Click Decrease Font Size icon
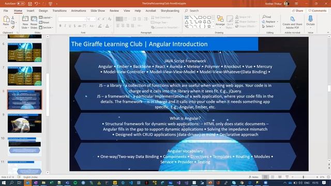The height and width of the screenshot is (186, 331). coord(103,19)
